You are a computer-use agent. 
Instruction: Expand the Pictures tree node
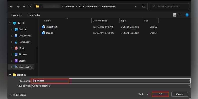pos(12,55)
